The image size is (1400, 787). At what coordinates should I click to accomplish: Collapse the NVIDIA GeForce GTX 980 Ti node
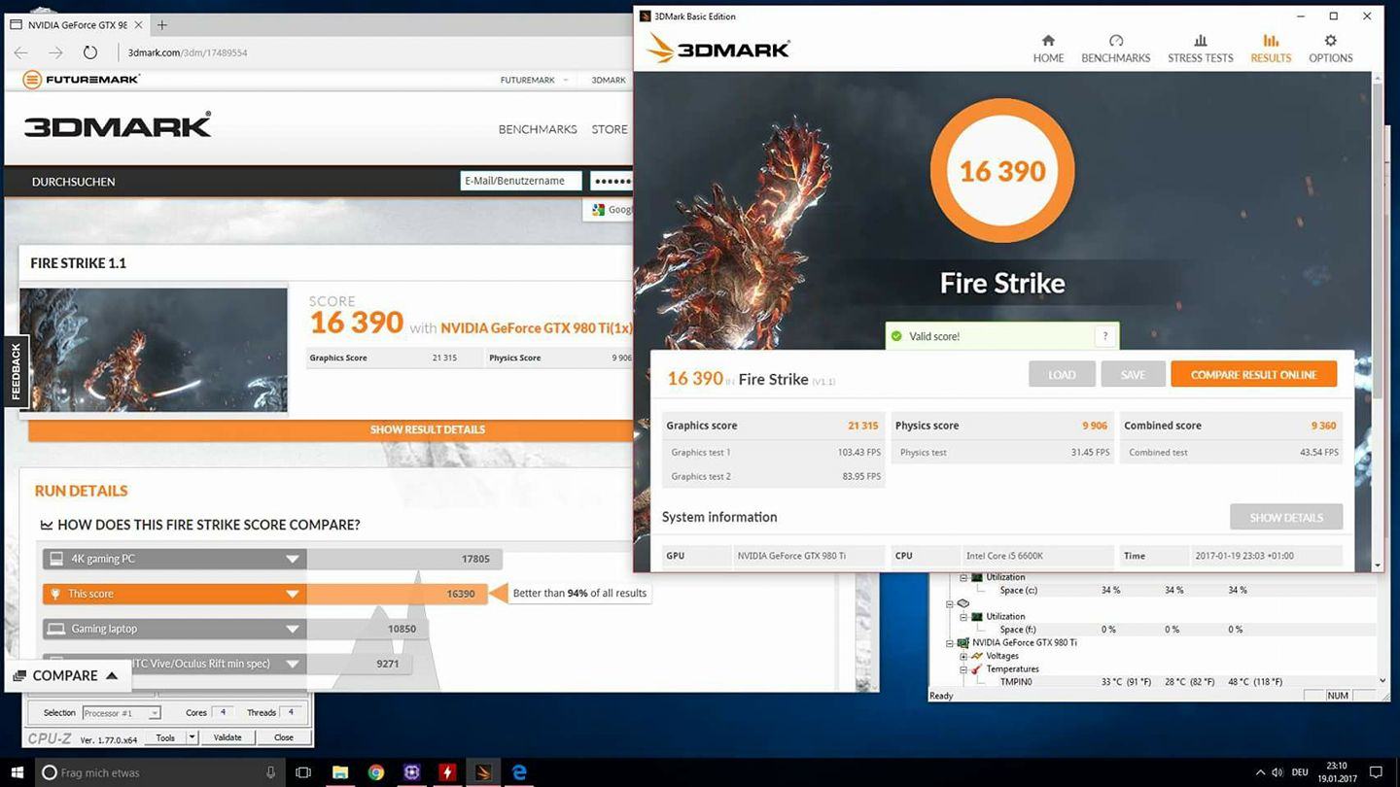(951, 642)
